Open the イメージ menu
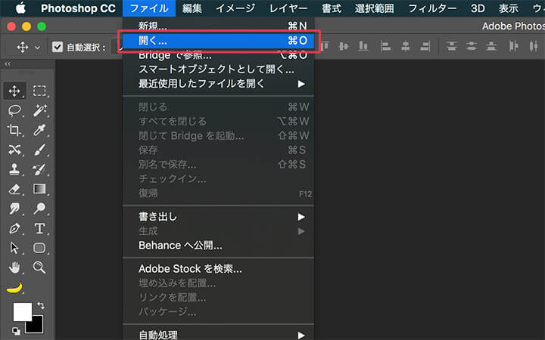This screenshot has width=545, height=340. click(235, 8)
